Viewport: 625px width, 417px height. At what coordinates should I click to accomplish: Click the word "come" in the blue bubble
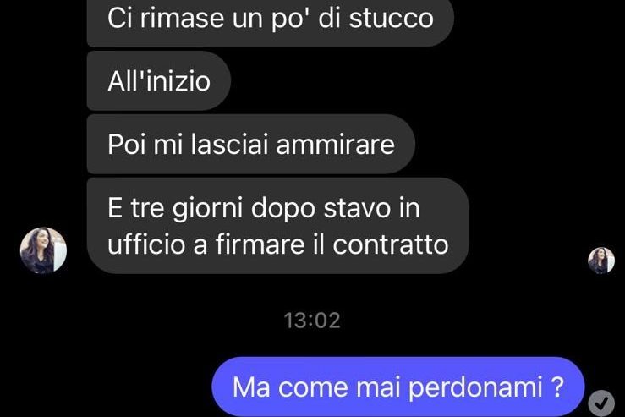click(313, 388)
